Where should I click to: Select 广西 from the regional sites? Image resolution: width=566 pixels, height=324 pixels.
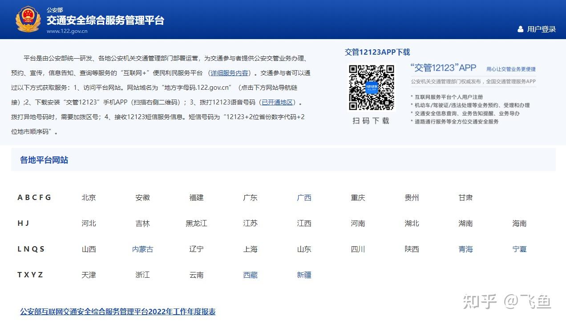tap(304, 198)
